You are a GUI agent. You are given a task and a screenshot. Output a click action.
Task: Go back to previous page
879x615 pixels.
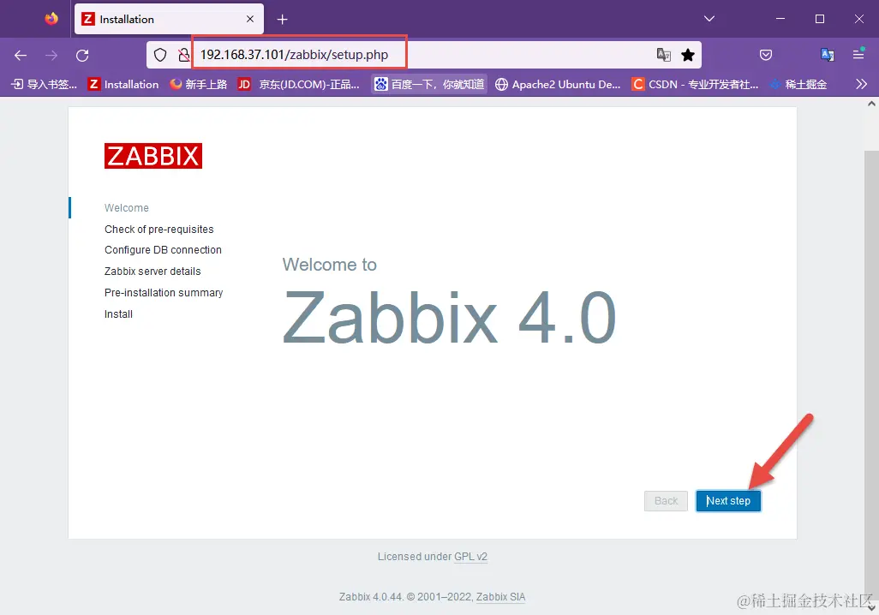[x=21, y=55]
